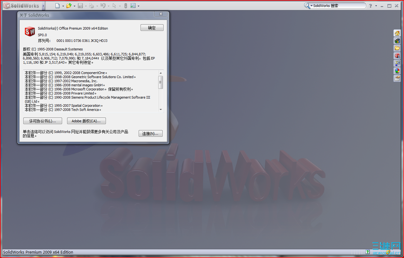Create a new document with the New icon
404x258 pixels.
[x=57, y=6]
